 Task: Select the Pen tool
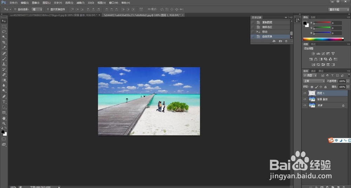click(4, 97)
